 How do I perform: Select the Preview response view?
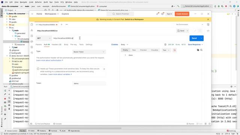(x=143, y=50)
